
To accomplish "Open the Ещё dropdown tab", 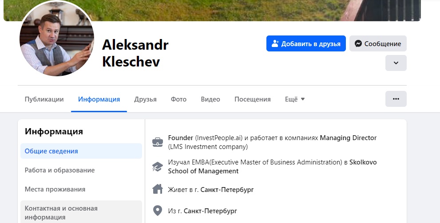I will point(295,99).
